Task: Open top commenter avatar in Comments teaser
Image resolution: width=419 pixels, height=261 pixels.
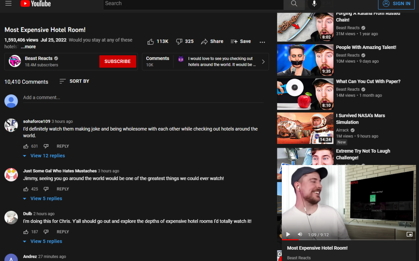Action: pyautogui.click(x=181, y=59)
